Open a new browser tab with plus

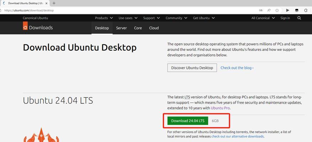54,3
